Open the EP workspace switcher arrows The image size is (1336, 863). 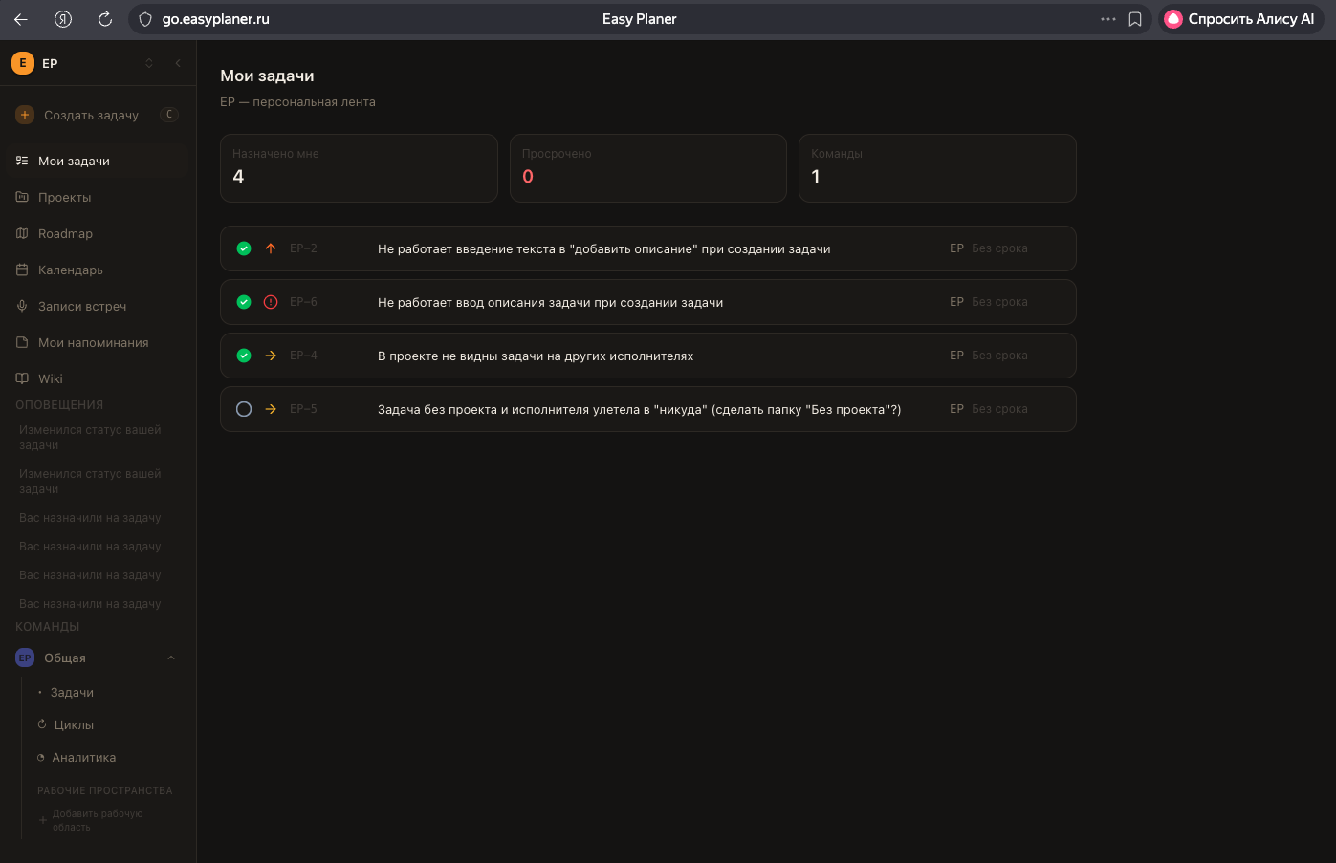(x=149, y=63)
